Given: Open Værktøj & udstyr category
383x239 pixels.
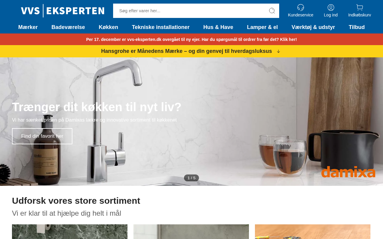Looking at the screenshot, I should coord(313,27).
